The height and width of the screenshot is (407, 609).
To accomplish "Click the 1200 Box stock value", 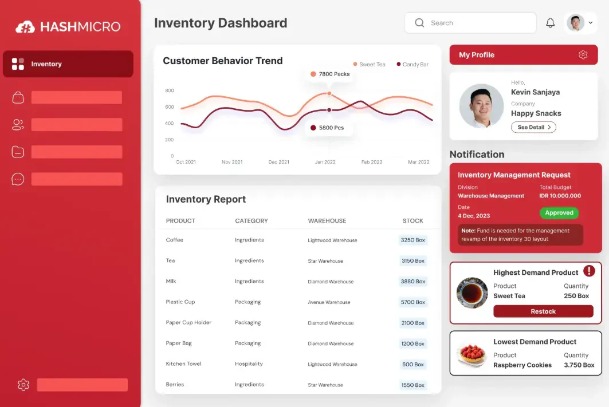I will (x=413, y=343).
